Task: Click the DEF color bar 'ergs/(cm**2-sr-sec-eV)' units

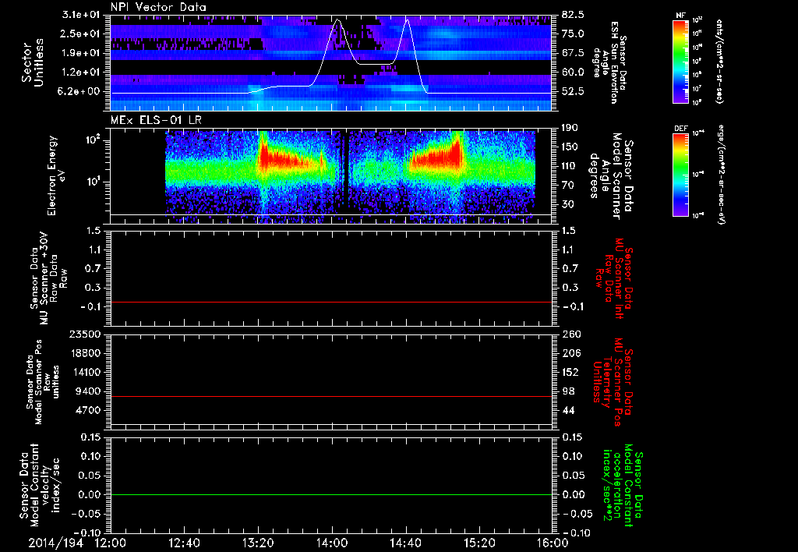Action: 721,175
